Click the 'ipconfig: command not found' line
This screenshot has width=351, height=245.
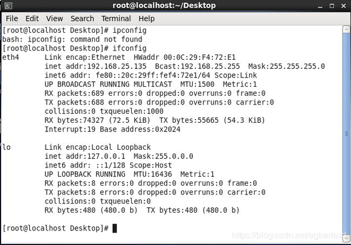(x=72, y=39)
